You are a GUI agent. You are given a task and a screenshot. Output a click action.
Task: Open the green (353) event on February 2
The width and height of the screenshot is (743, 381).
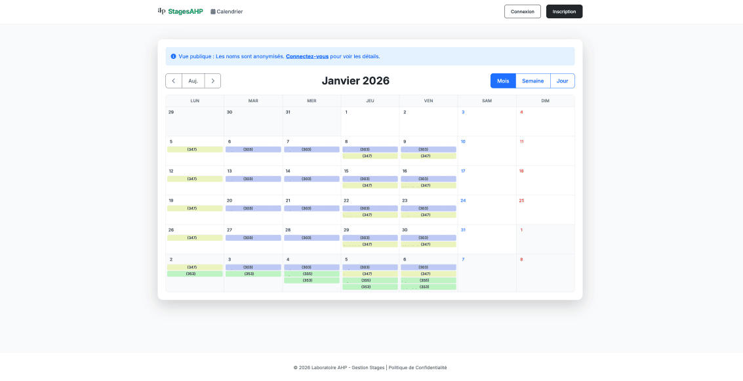[x=195, y=274]
